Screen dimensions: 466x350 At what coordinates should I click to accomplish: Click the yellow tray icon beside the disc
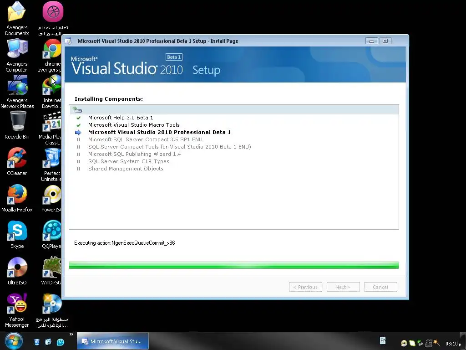(x=412, y=343)
